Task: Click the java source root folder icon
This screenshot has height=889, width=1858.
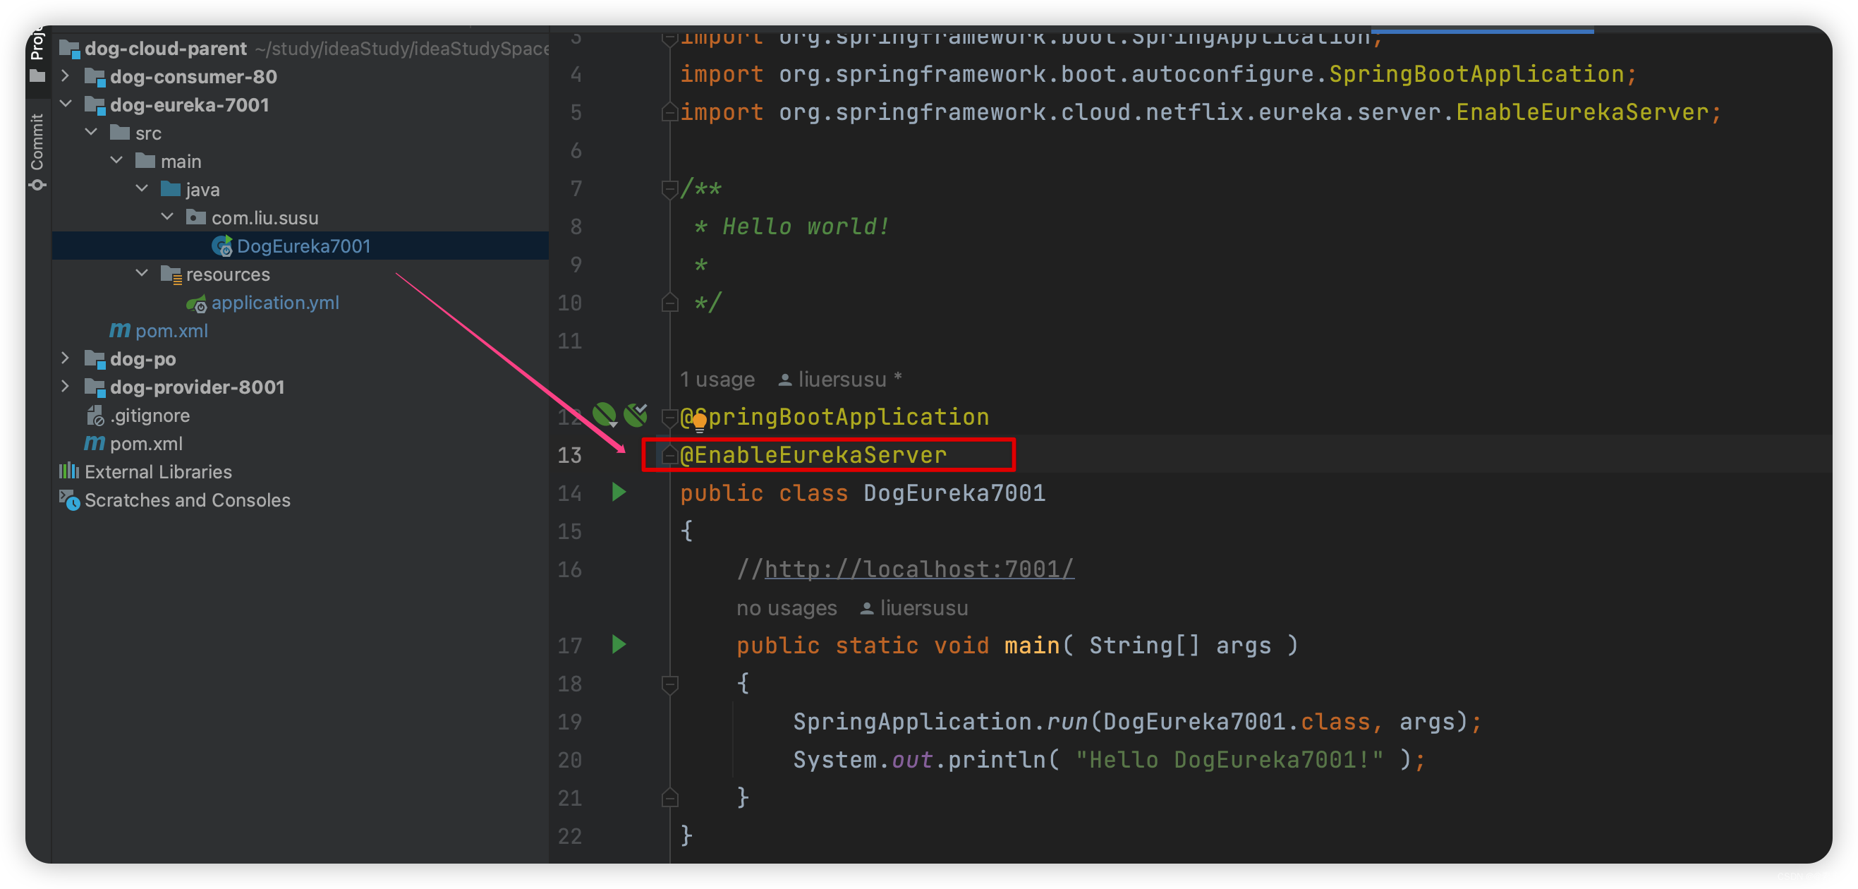Action: pos(170,188)
